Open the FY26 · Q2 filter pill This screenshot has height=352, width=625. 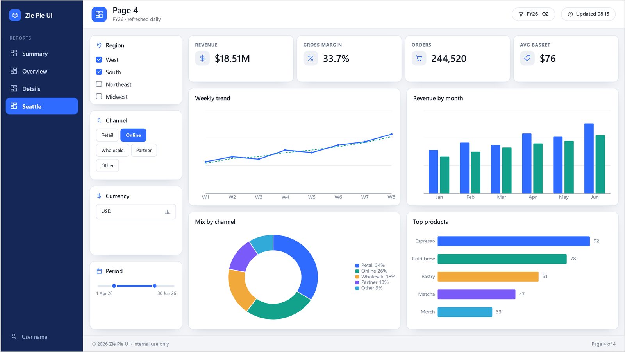pyautogui.click(x=533, y=14)
